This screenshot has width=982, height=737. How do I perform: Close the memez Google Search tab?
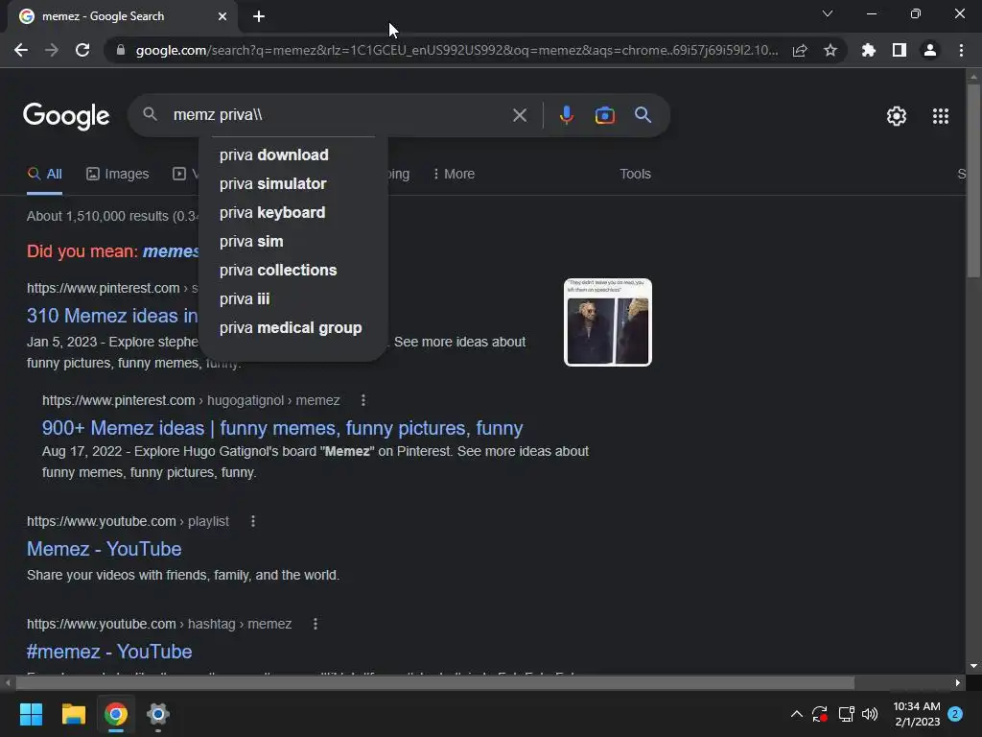coord(222,16)
